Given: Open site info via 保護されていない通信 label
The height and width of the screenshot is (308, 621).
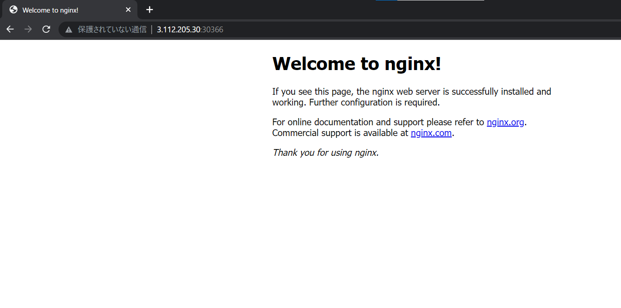Looking at the screenshot, I should tap(112, 30).
